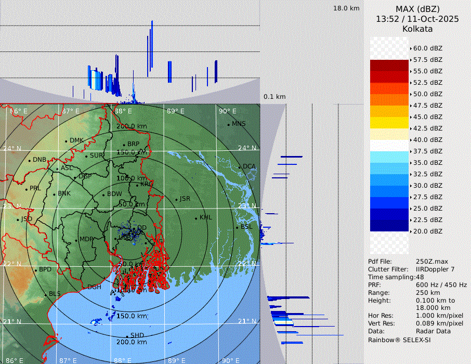
Task: Click the MNS station marker dot
Action: coord(228,124)
